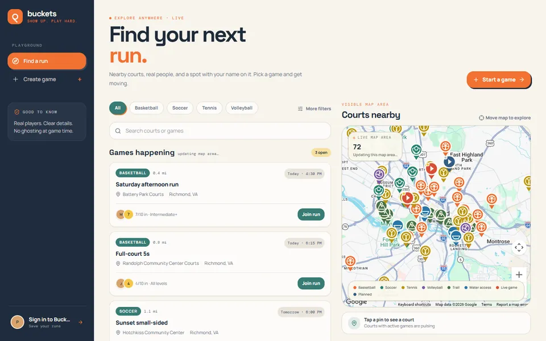
Task: Click the pin icon in Tap a pin card
Action: [354, 323]
